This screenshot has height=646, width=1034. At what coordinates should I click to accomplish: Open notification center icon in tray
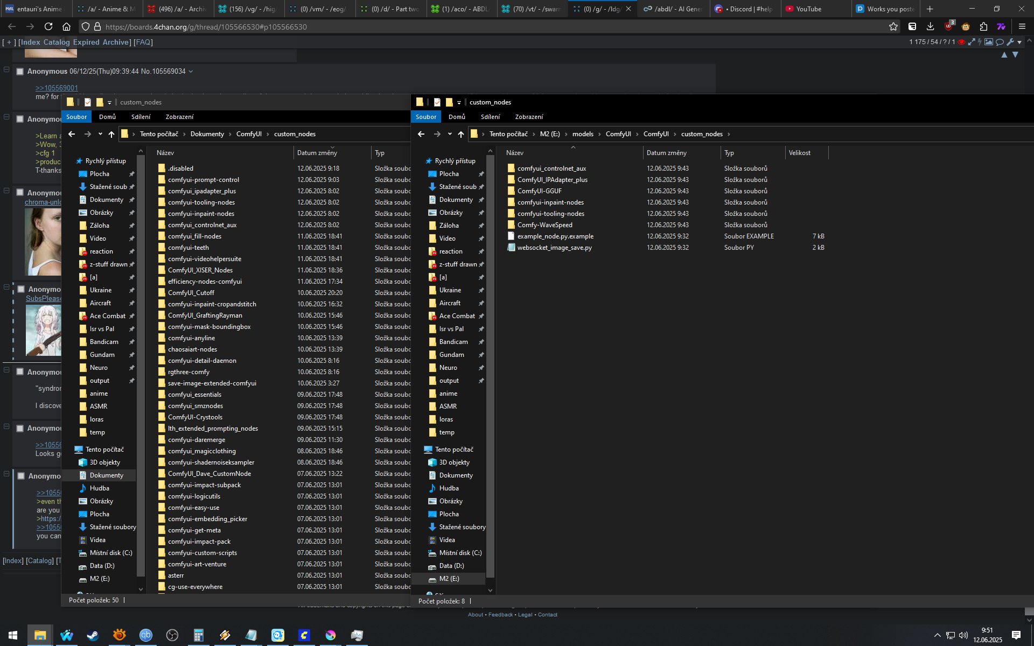(1016, 635)
